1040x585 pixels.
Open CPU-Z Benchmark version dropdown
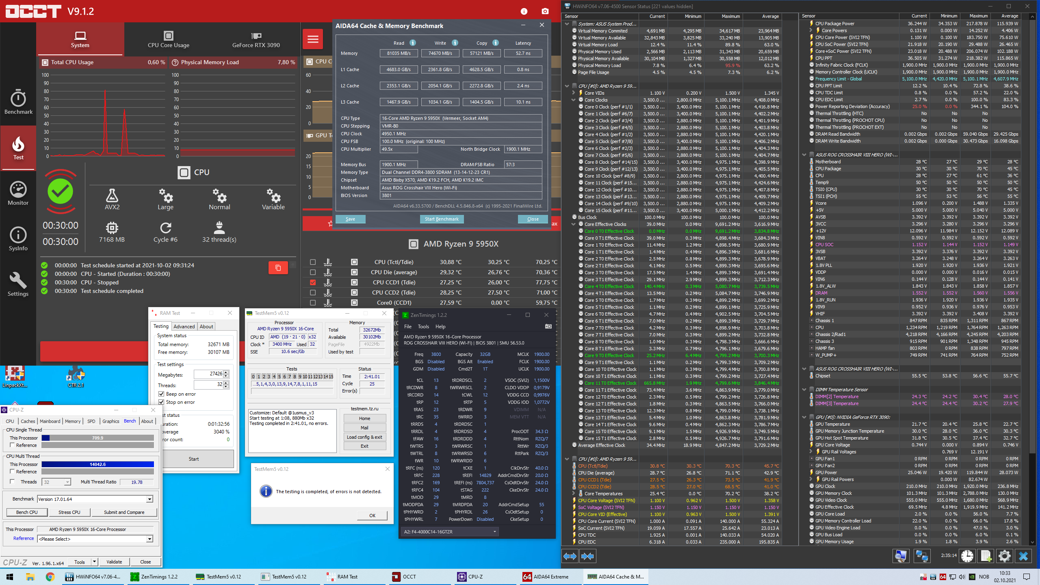coord(149,499)
